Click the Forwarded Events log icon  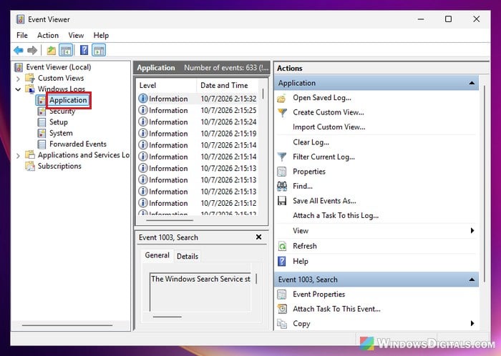click(42, 144)
